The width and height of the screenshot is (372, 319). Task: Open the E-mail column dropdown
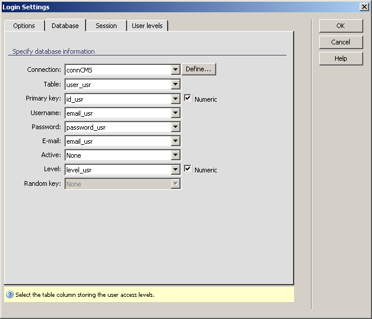point(175,141)
